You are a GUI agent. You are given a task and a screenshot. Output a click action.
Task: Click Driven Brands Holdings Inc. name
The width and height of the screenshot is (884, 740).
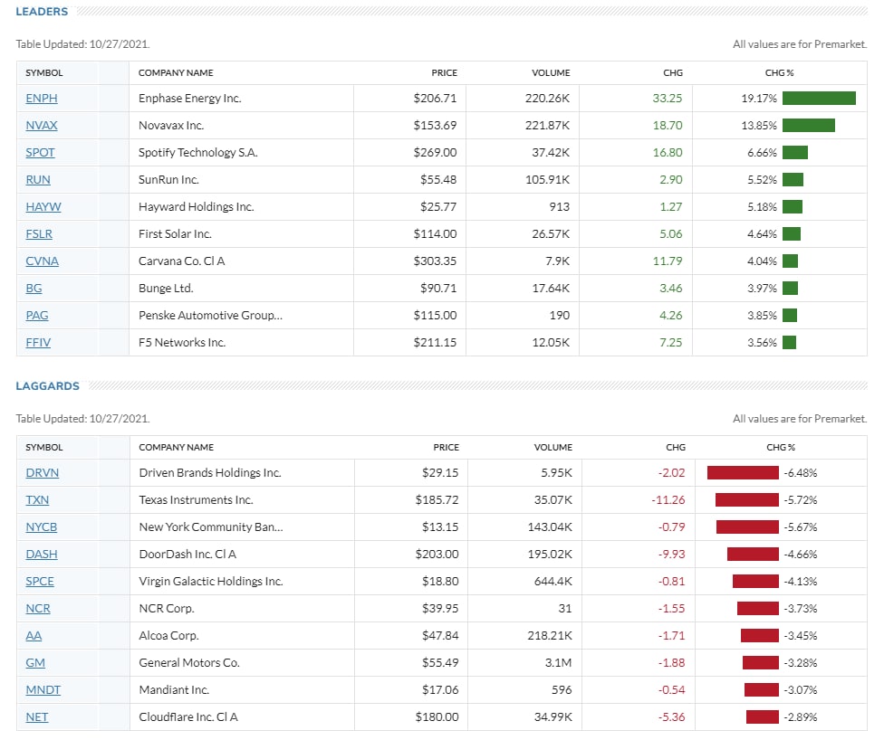pyautogui.click(x=210, y=472)
